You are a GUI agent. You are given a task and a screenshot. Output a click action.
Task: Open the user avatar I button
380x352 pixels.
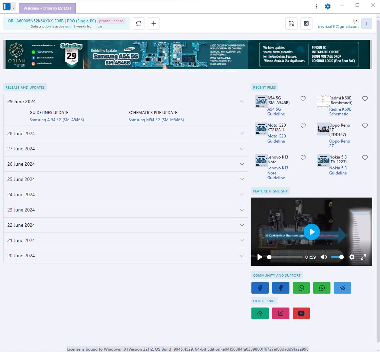click(x=367, y=23)
